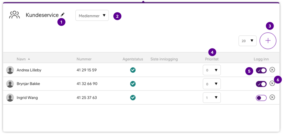Click the pencil icon to rename Kundeservice
283x135 pixels.
click(63, 14)
